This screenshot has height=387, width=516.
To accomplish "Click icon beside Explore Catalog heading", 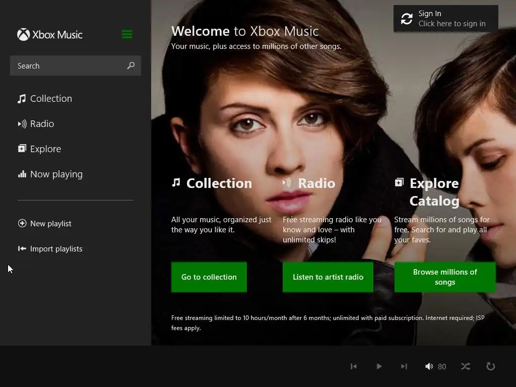I will [399, 182].
